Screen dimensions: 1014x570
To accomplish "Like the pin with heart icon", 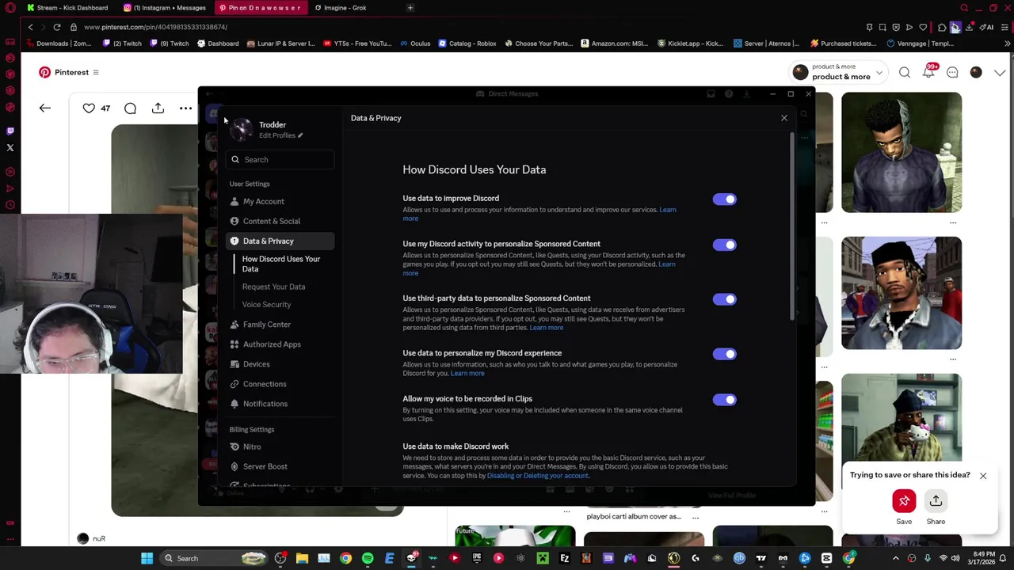I will tap(89, 108).
